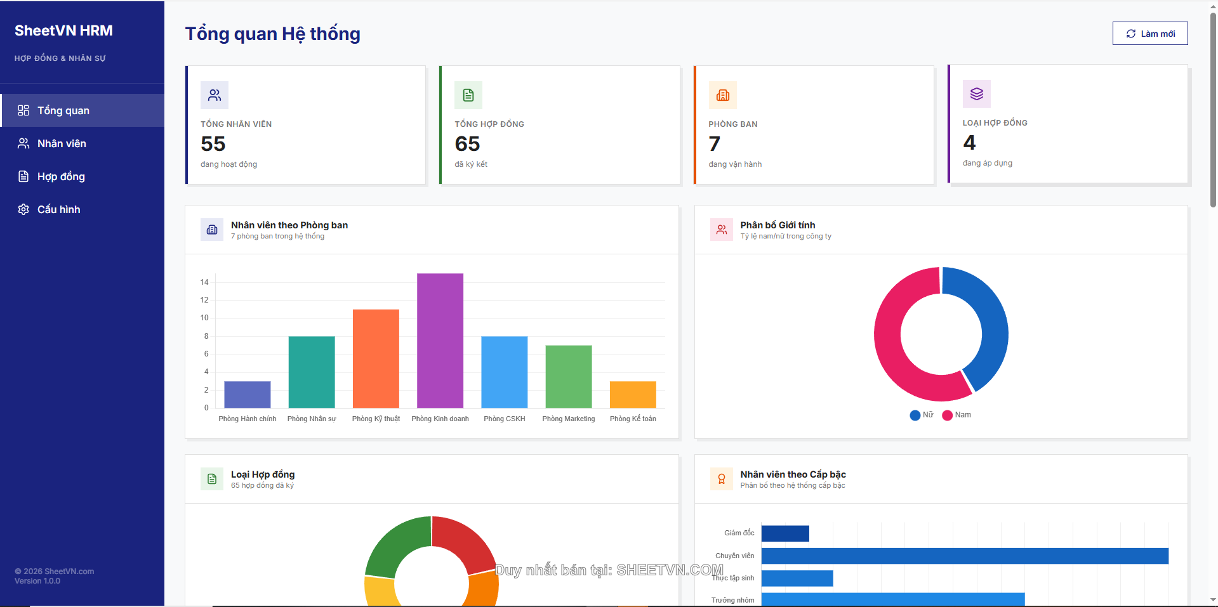This screenshot has height=607, width=1218.
Task: Click the award icon beside Nhân viên theo Cấp bậc
Action: [x=722, y=479]
